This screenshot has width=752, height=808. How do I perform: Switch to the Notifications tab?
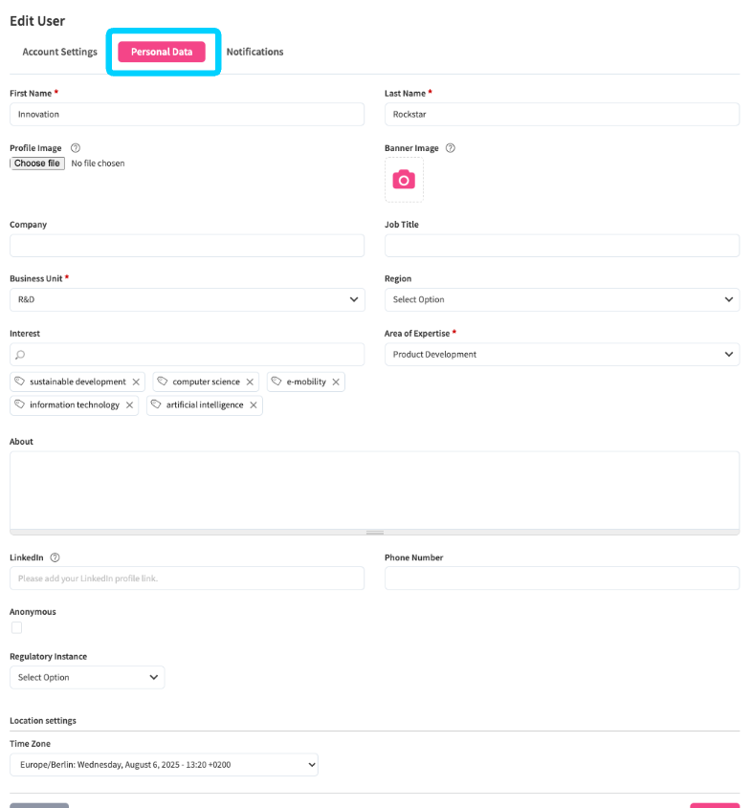pos(254,52)
